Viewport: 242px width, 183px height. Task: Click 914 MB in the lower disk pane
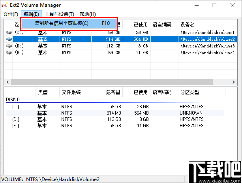pos(114,113)
